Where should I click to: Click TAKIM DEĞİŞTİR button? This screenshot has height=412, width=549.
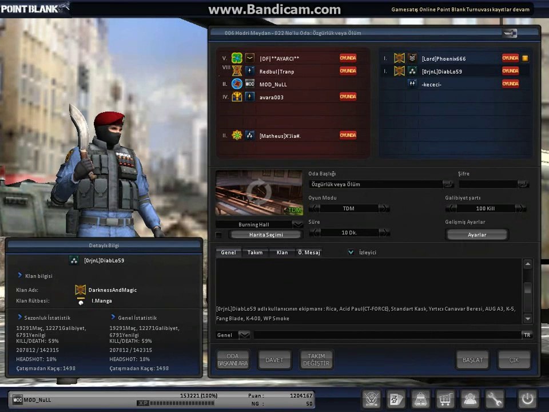(316, 360)
